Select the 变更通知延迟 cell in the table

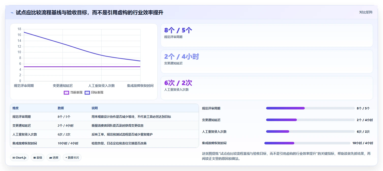22,125
